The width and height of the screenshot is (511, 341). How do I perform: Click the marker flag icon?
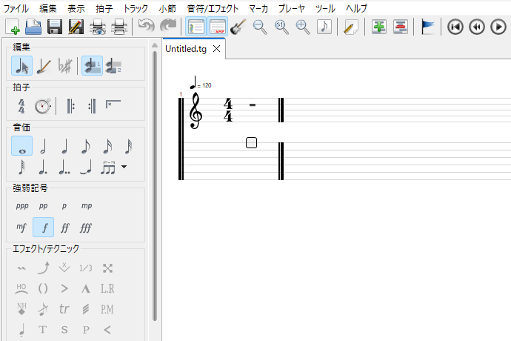(428, 27)
